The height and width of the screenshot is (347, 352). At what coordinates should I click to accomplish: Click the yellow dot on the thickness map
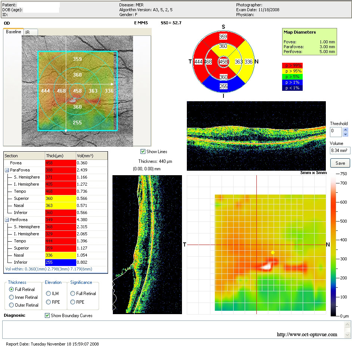click(273, 252)
